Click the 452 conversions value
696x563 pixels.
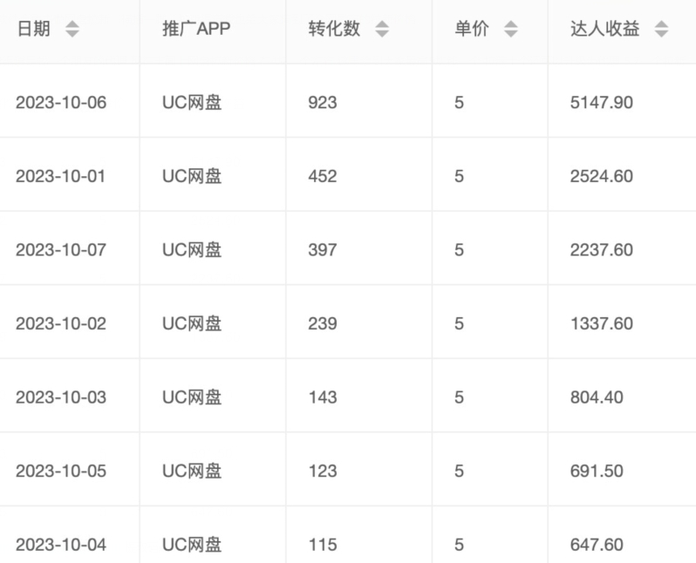(323, 176)
